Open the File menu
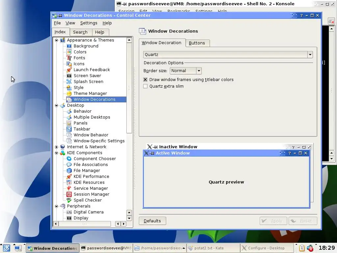Screen dimensions: 337x253 (x=57, y=23)
